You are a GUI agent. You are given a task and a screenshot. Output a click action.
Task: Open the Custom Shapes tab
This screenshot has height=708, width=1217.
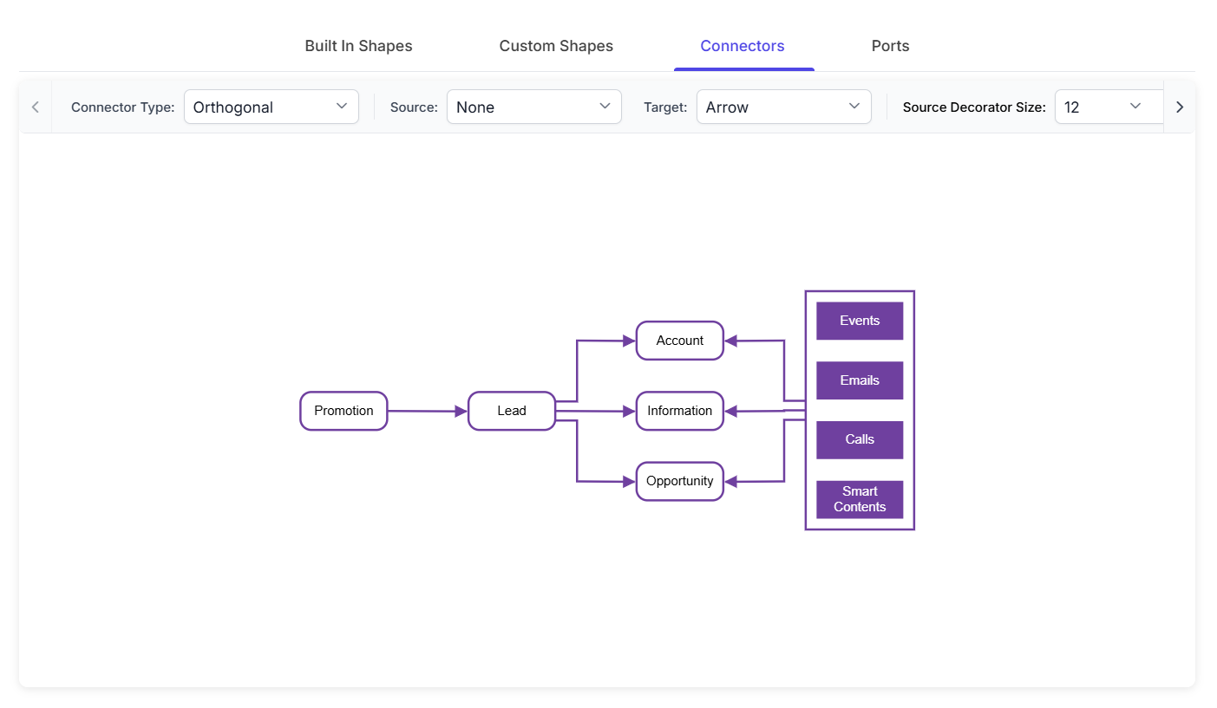(556, 46)
